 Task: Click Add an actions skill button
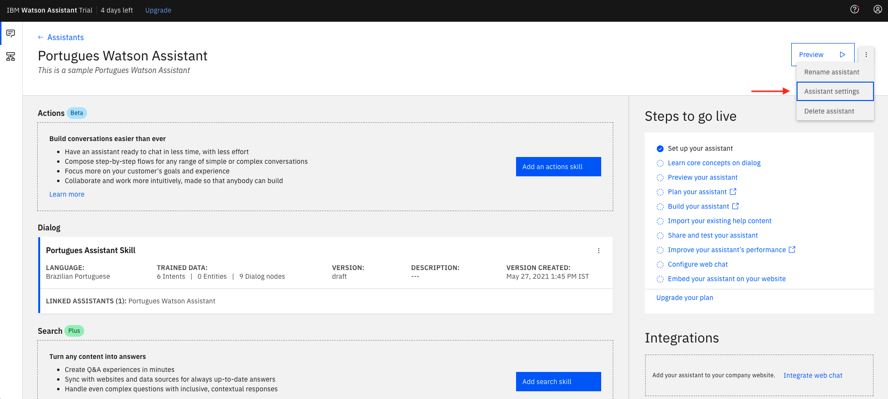coord(559,167)
